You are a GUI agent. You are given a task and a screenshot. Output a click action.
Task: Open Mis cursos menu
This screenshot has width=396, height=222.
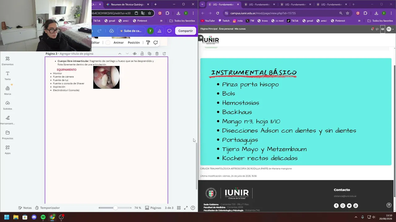point(240,29)
